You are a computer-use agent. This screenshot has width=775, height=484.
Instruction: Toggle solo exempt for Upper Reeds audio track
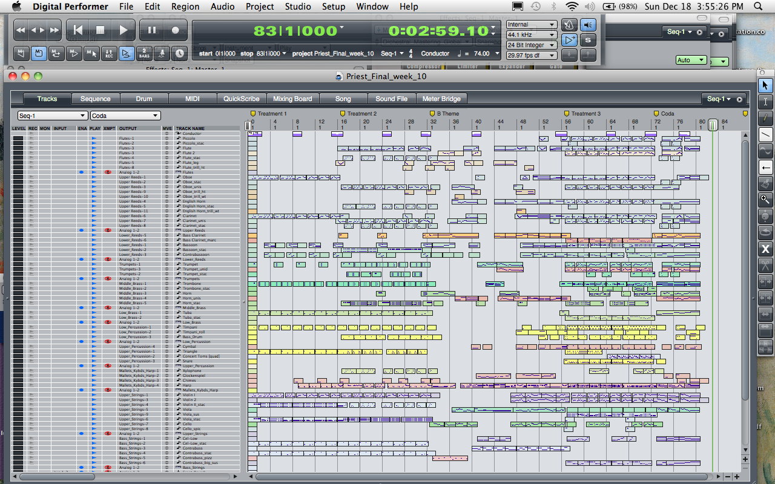pyautogui.click(x=108, y=231)
